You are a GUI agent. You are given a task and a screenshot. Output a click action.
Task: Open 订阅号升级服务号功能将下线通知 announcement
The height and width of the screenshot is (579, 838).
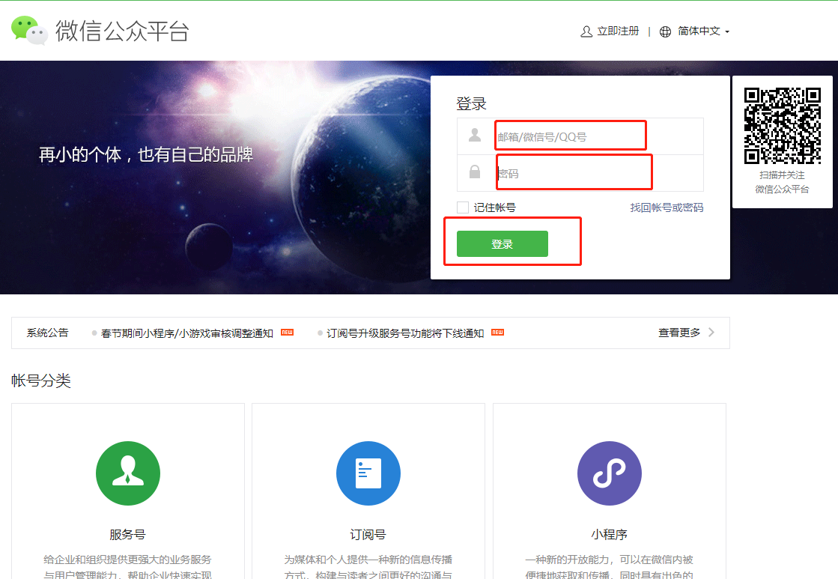[x=405, y=333]
